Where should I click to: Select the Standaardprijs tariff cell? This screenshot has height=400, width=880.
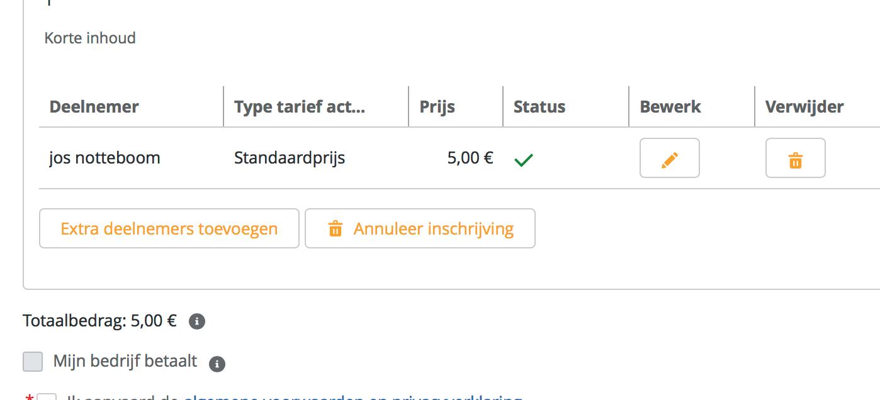pos(290,157)
